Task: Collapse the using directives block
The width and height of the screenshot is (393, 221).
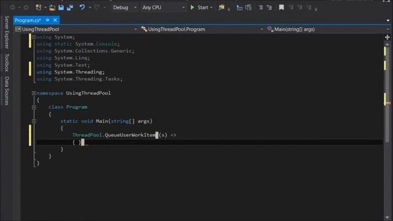Action: [x=34, y=37]
